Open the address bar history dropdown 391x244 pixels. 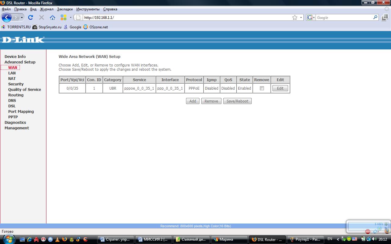click(x=301, y=17)
